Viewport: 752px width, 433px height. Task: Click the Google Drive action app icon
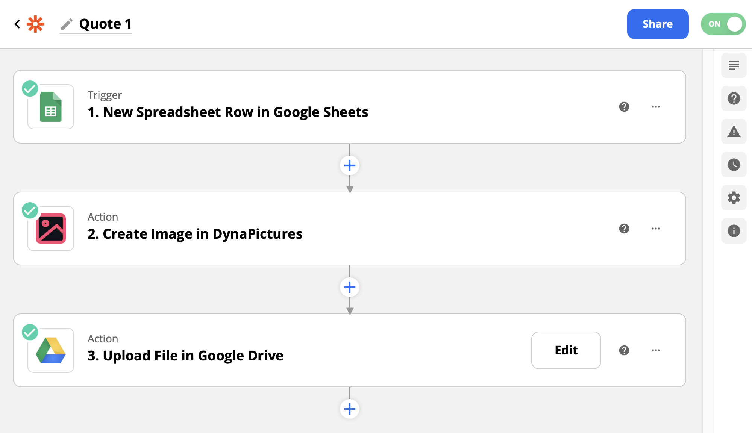[50, 350]
